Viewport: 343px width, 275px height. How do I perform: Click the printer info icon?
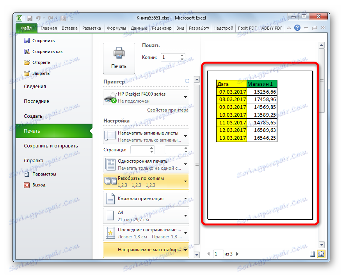[187, 81]
